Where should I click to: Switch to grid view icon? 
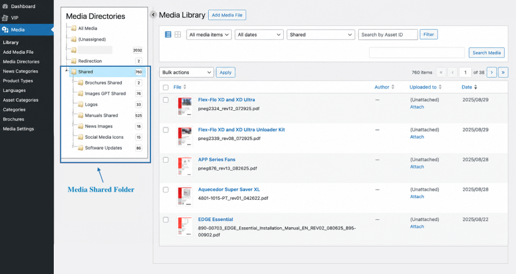pos(178,34)
